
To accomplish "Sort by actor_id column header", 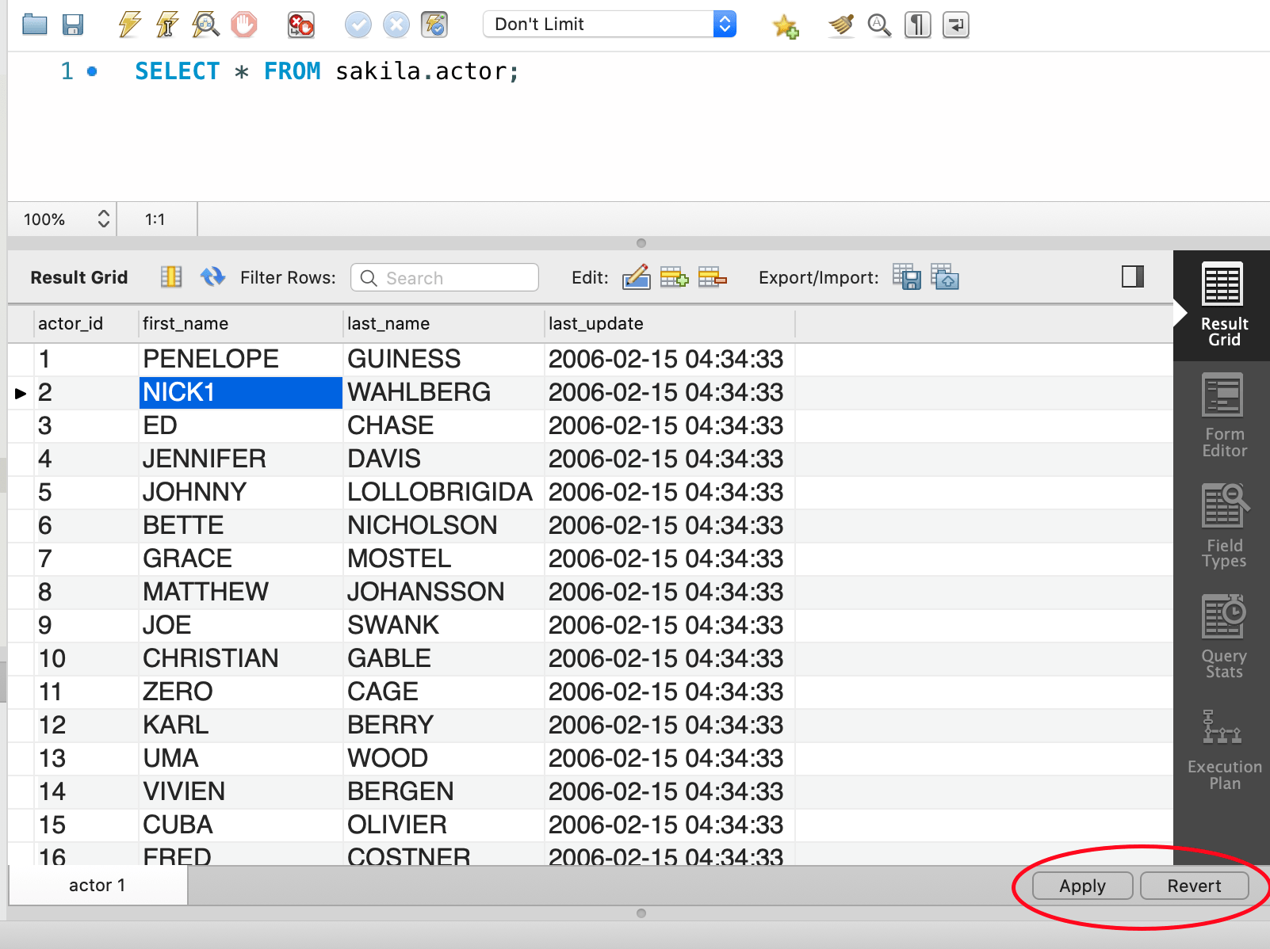I will pyautogui.click(x=86, y=323).
